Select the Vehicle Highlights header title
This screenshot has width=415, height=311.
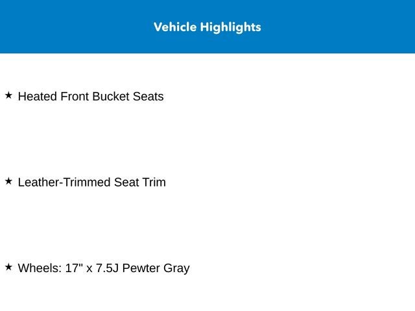pyautogui.click(x=207, y=27)
